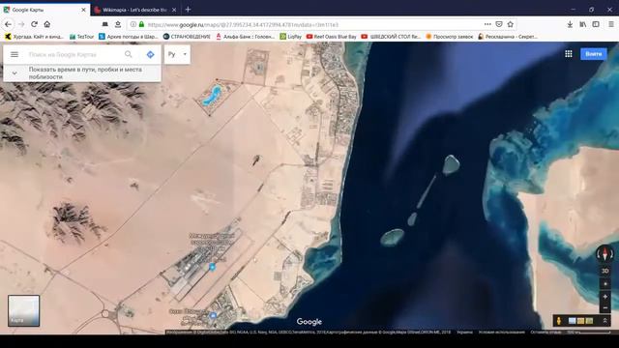619x348 pixels.
Task: Open the Альфа-Банк bookmark
Action: [245, 37]
